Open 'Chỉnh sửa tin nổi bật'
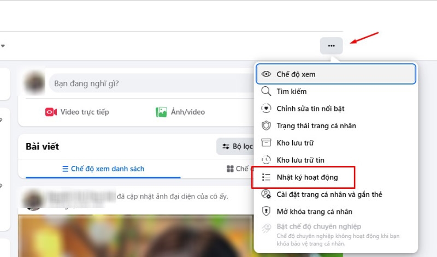The height and width of the screenshot is (257, 437). coord(336,109)
